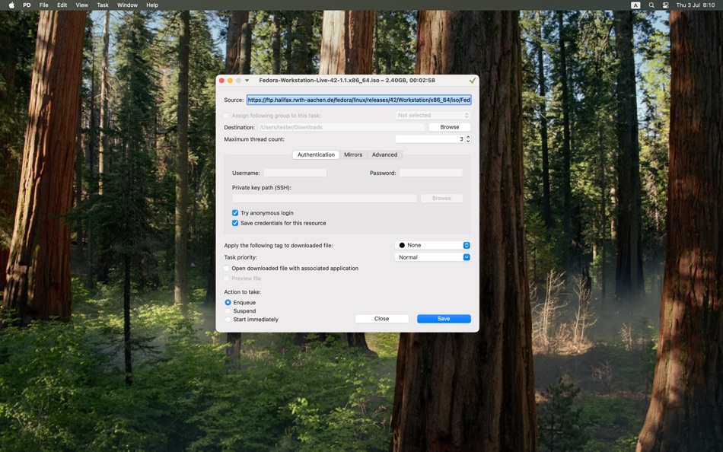The height and width of the screenshot is (452, 723).
Task: Minimize the download task window
Action: [230, 80]
